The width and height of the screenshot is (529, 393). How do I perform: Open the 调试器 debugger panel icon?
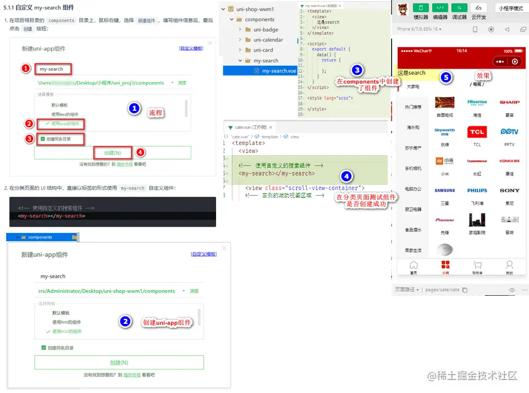click(x=459, y=8)
